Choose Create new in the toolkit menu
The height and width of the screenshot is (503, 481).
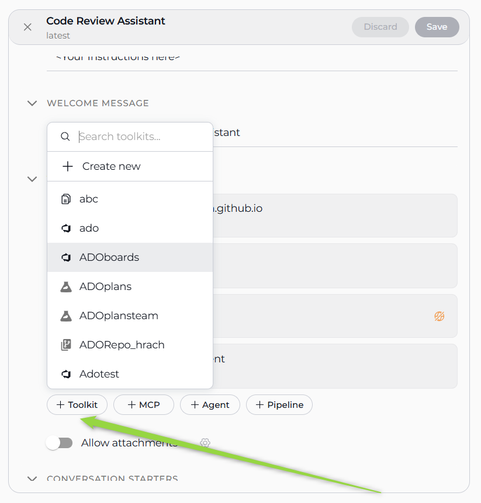(111, 166)
